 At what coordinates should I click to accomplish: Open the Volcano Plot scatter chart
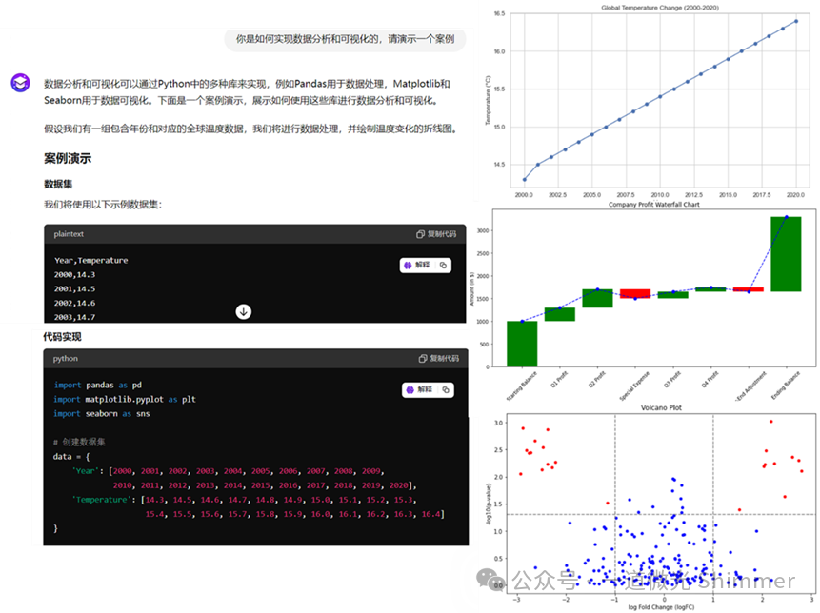click(x=651, y=507)
